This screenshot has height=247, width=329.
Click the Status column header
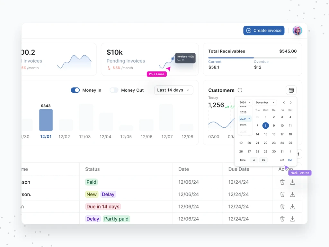click(x=93, y=169)
